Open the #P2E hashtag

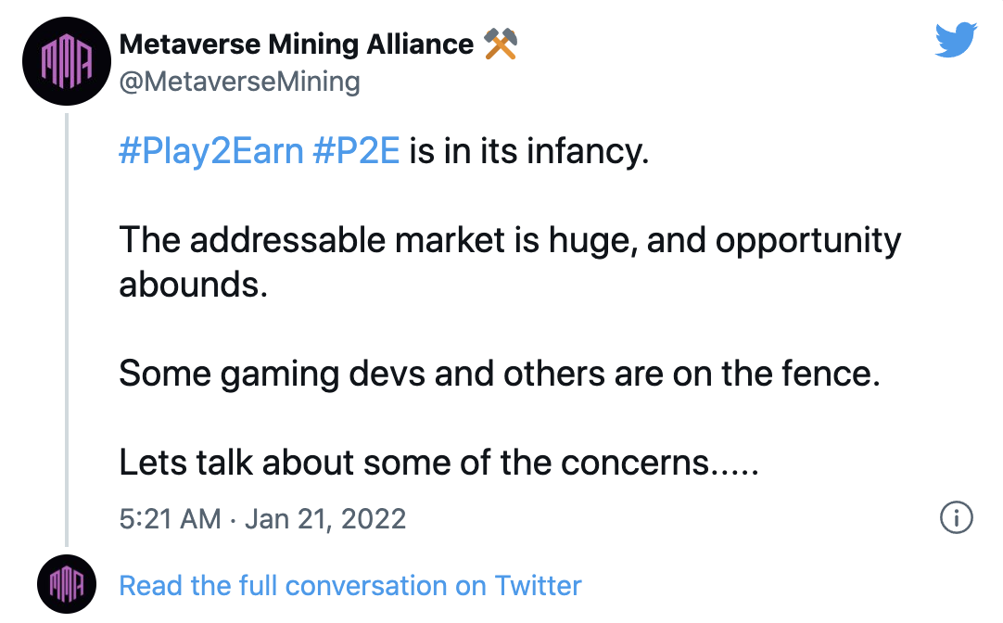point(357,151)
